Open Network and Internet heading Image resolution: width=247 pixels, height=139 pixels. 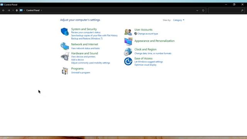pyautogui.click(x=85, y=44)
